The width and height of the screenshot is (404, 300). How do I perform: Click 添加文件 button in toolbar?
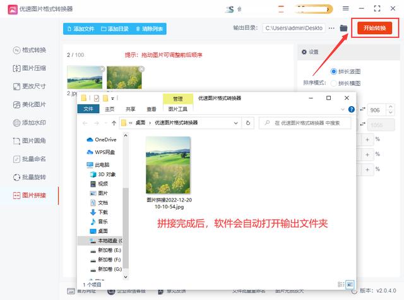coord(81,29)
